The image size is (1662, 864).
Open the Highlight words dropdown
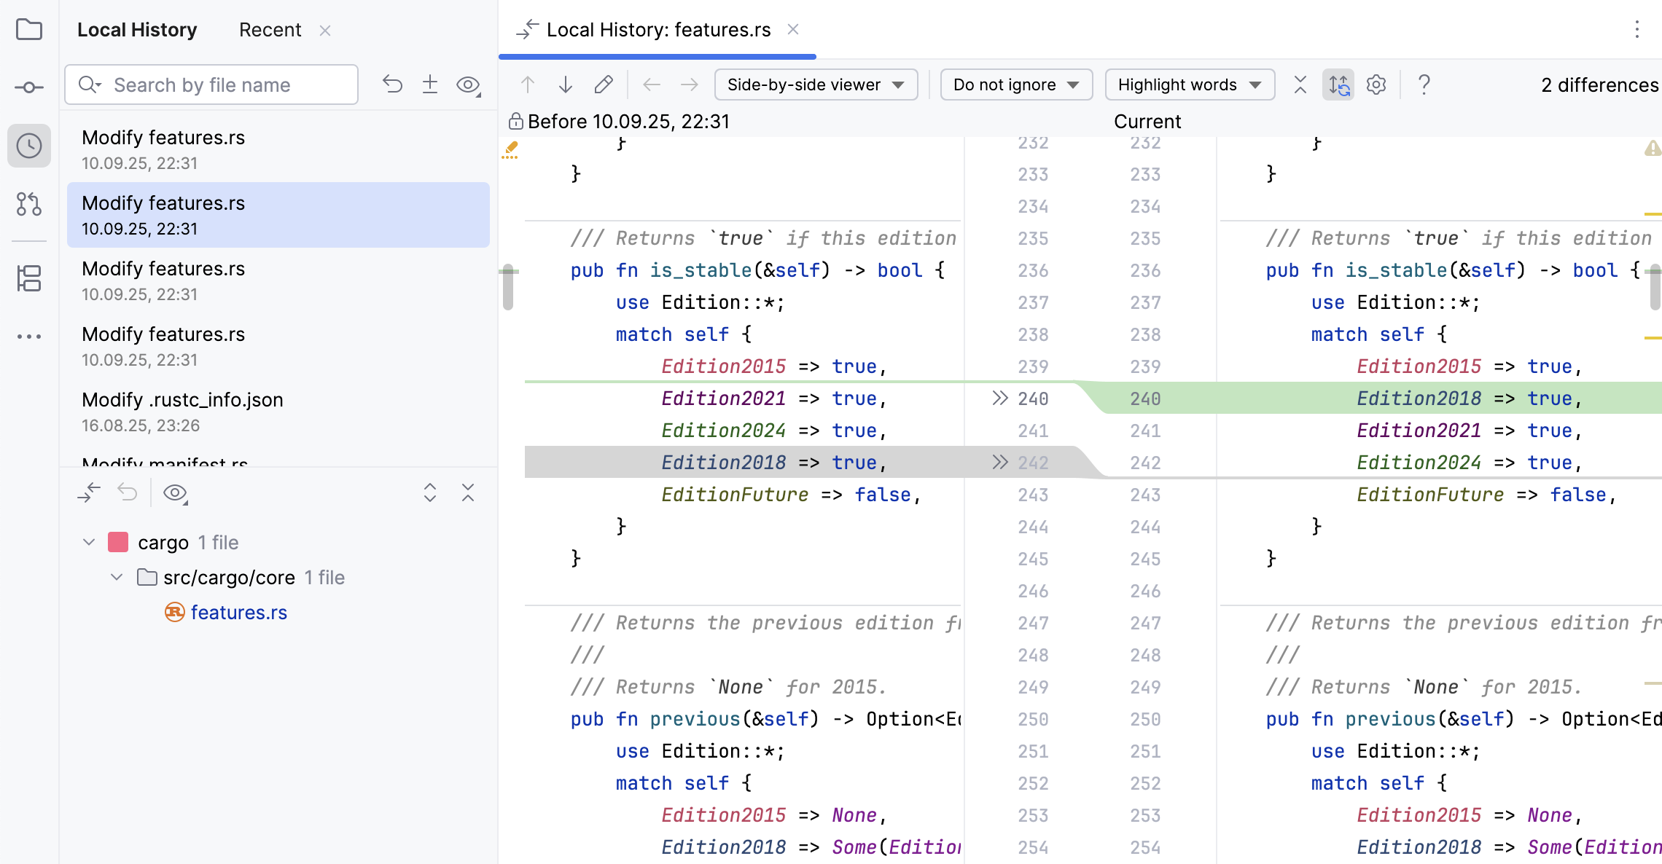tap(1189, 85)
